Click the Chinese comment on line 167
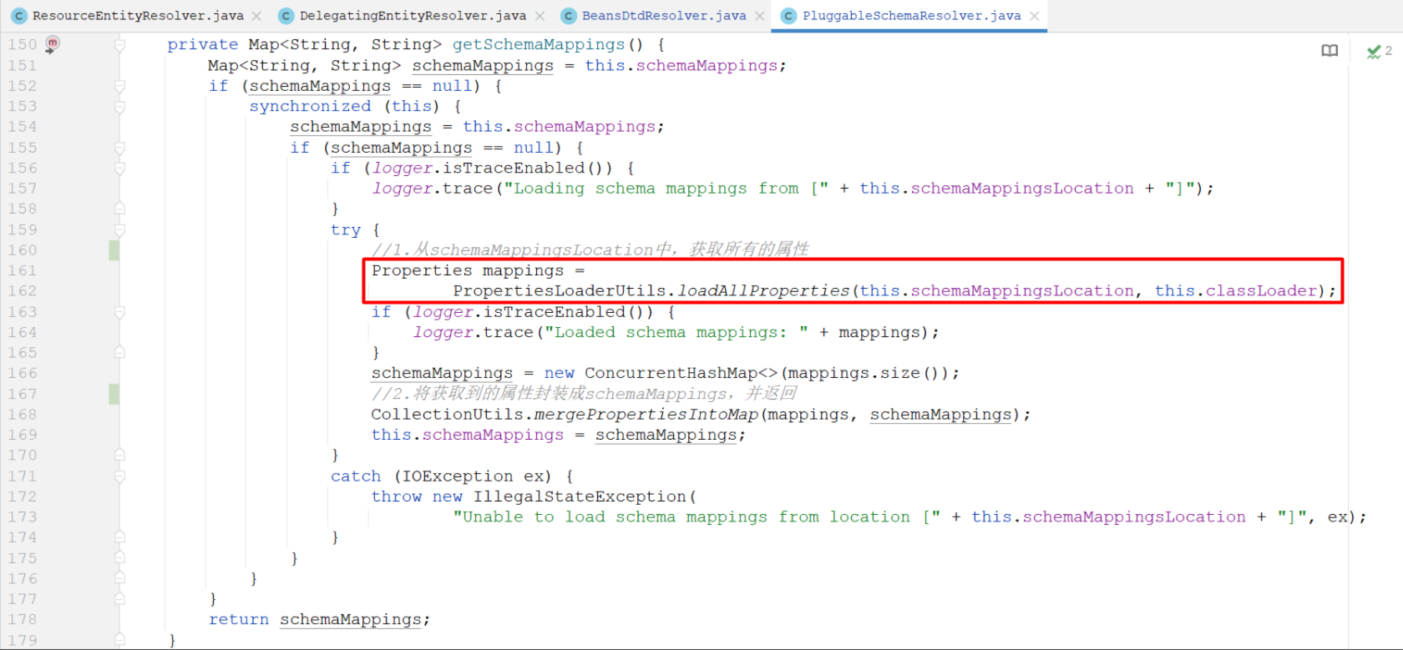 (584, 394)
